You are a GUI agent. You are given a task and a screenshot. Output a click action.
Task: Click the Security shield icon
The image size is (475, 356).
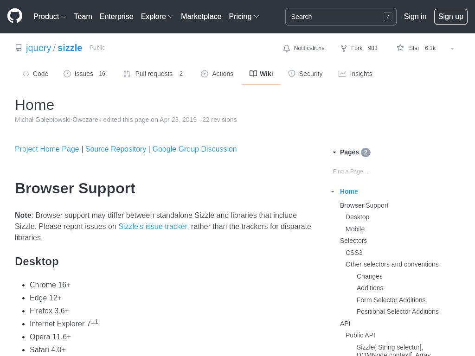292,74
